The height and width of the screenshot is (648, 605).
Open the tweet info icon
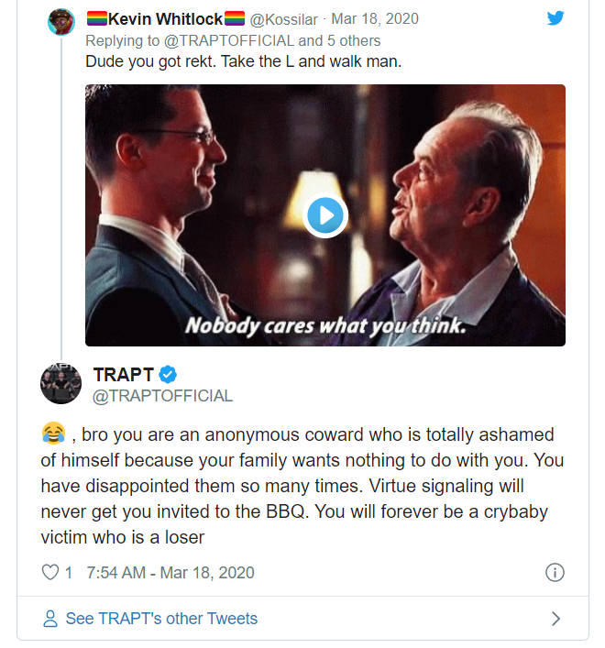[555, 573]
